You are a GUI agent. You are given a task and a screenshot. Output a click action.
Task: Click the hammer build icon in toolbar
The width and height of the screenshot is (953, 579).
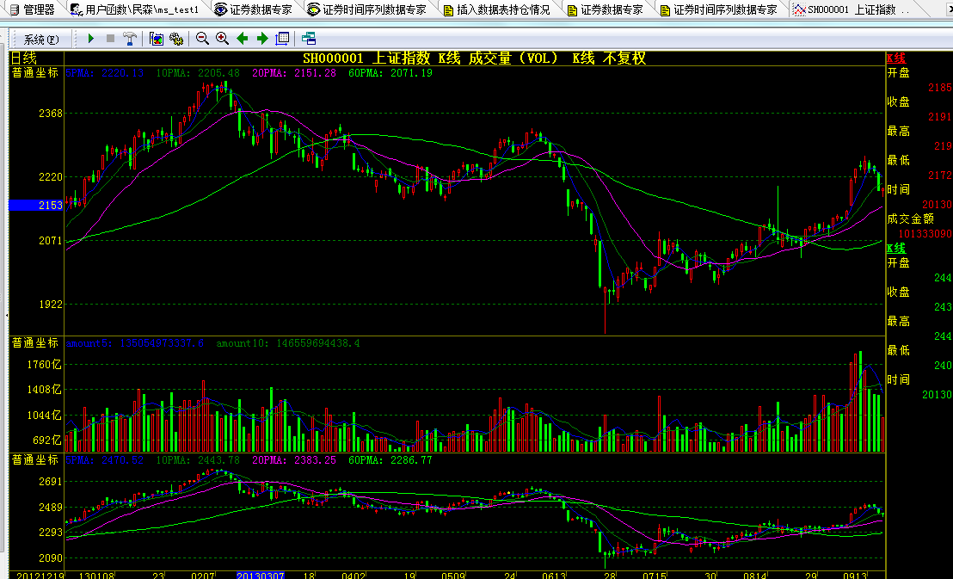129,39
